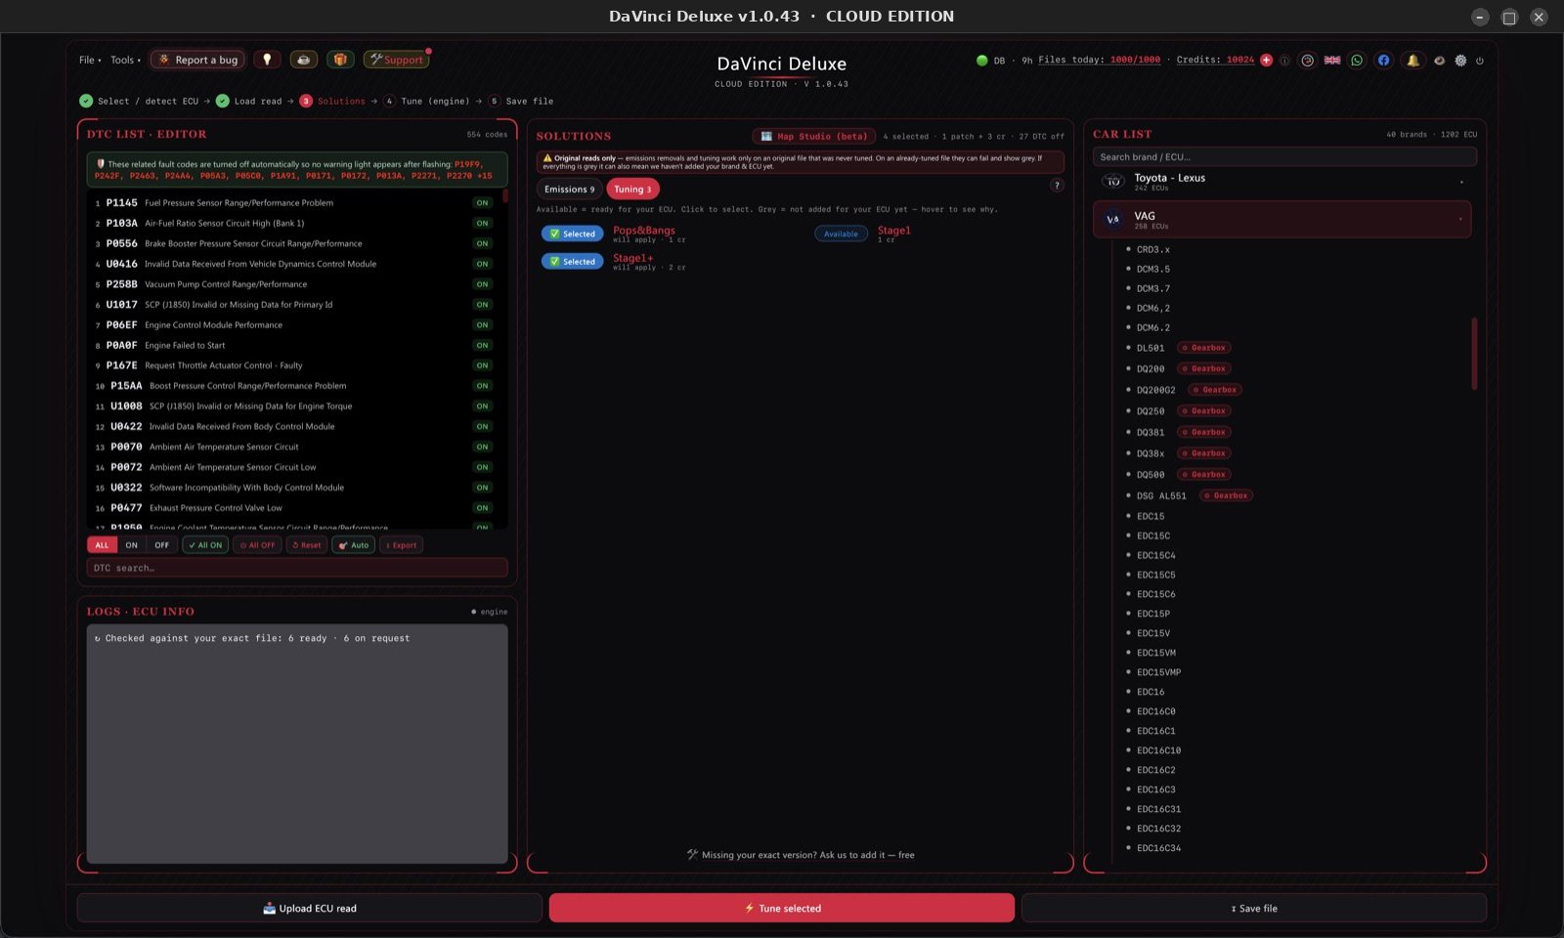Click the red plus add credits icon
The image size is (1564, 938).
pyautogui.click(x=1267, y=60)
